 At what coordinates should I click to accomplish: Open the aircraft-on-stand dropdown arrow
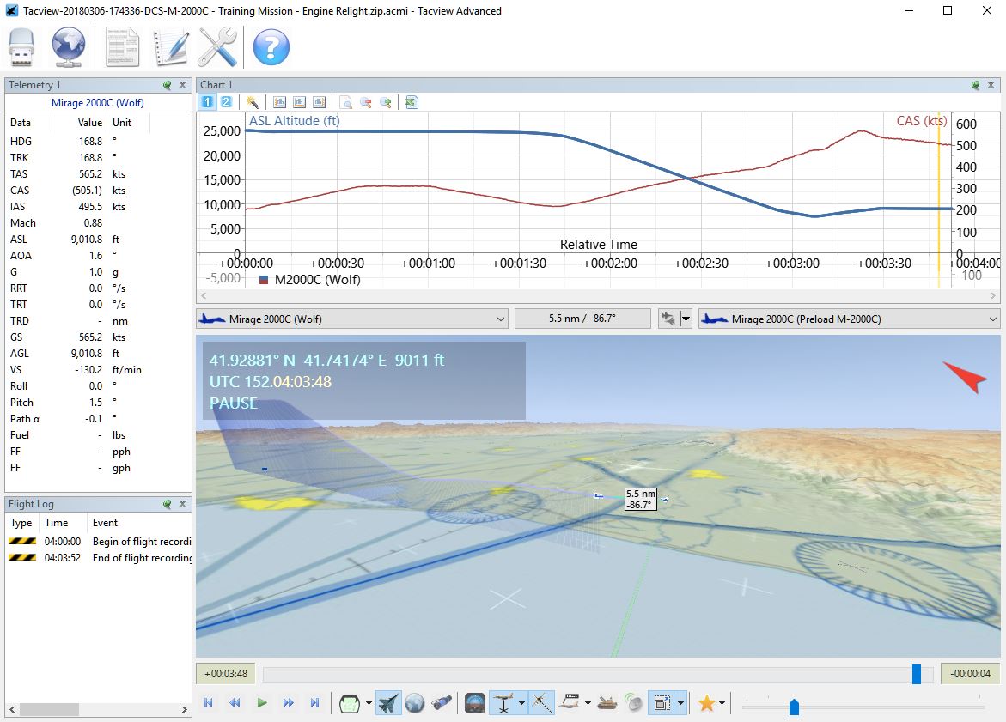pyautogui.click(x=521, y=703)
